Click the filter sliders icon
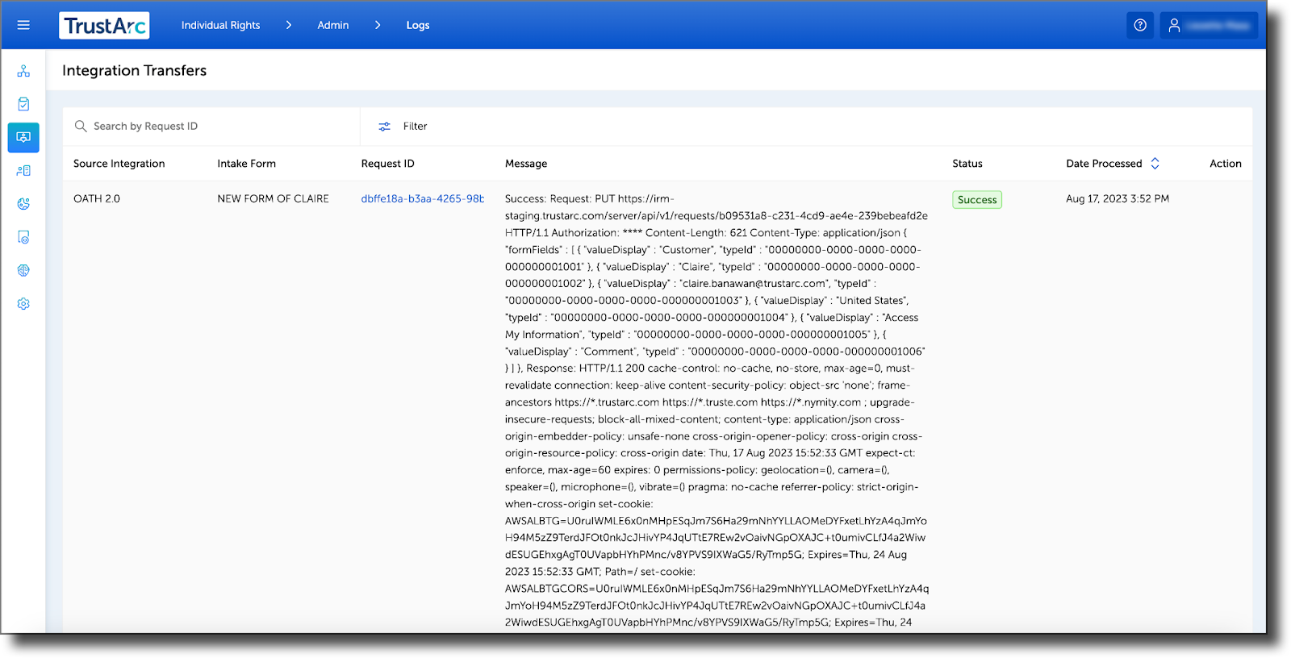 [x=385, y=127]
